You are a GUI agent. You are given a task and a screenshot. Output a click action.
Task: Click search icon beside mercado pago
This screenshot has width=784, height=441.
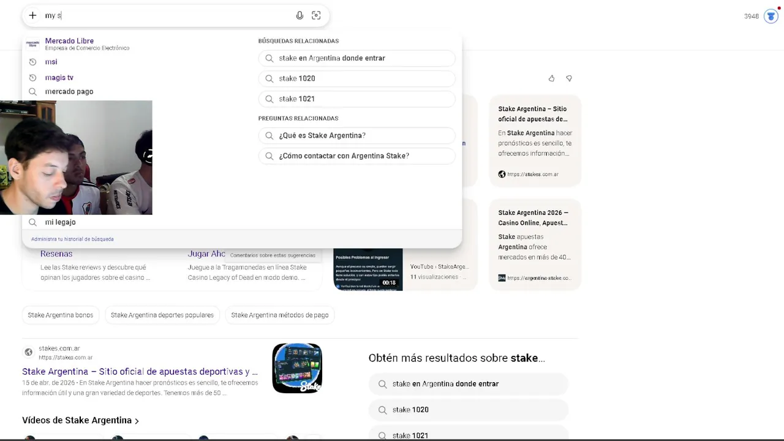pos(33,92)
